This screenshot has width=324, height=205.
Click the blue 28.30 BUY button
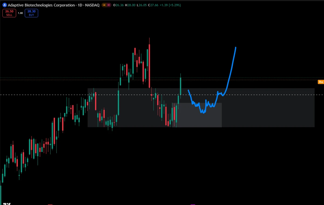point(31,13)
